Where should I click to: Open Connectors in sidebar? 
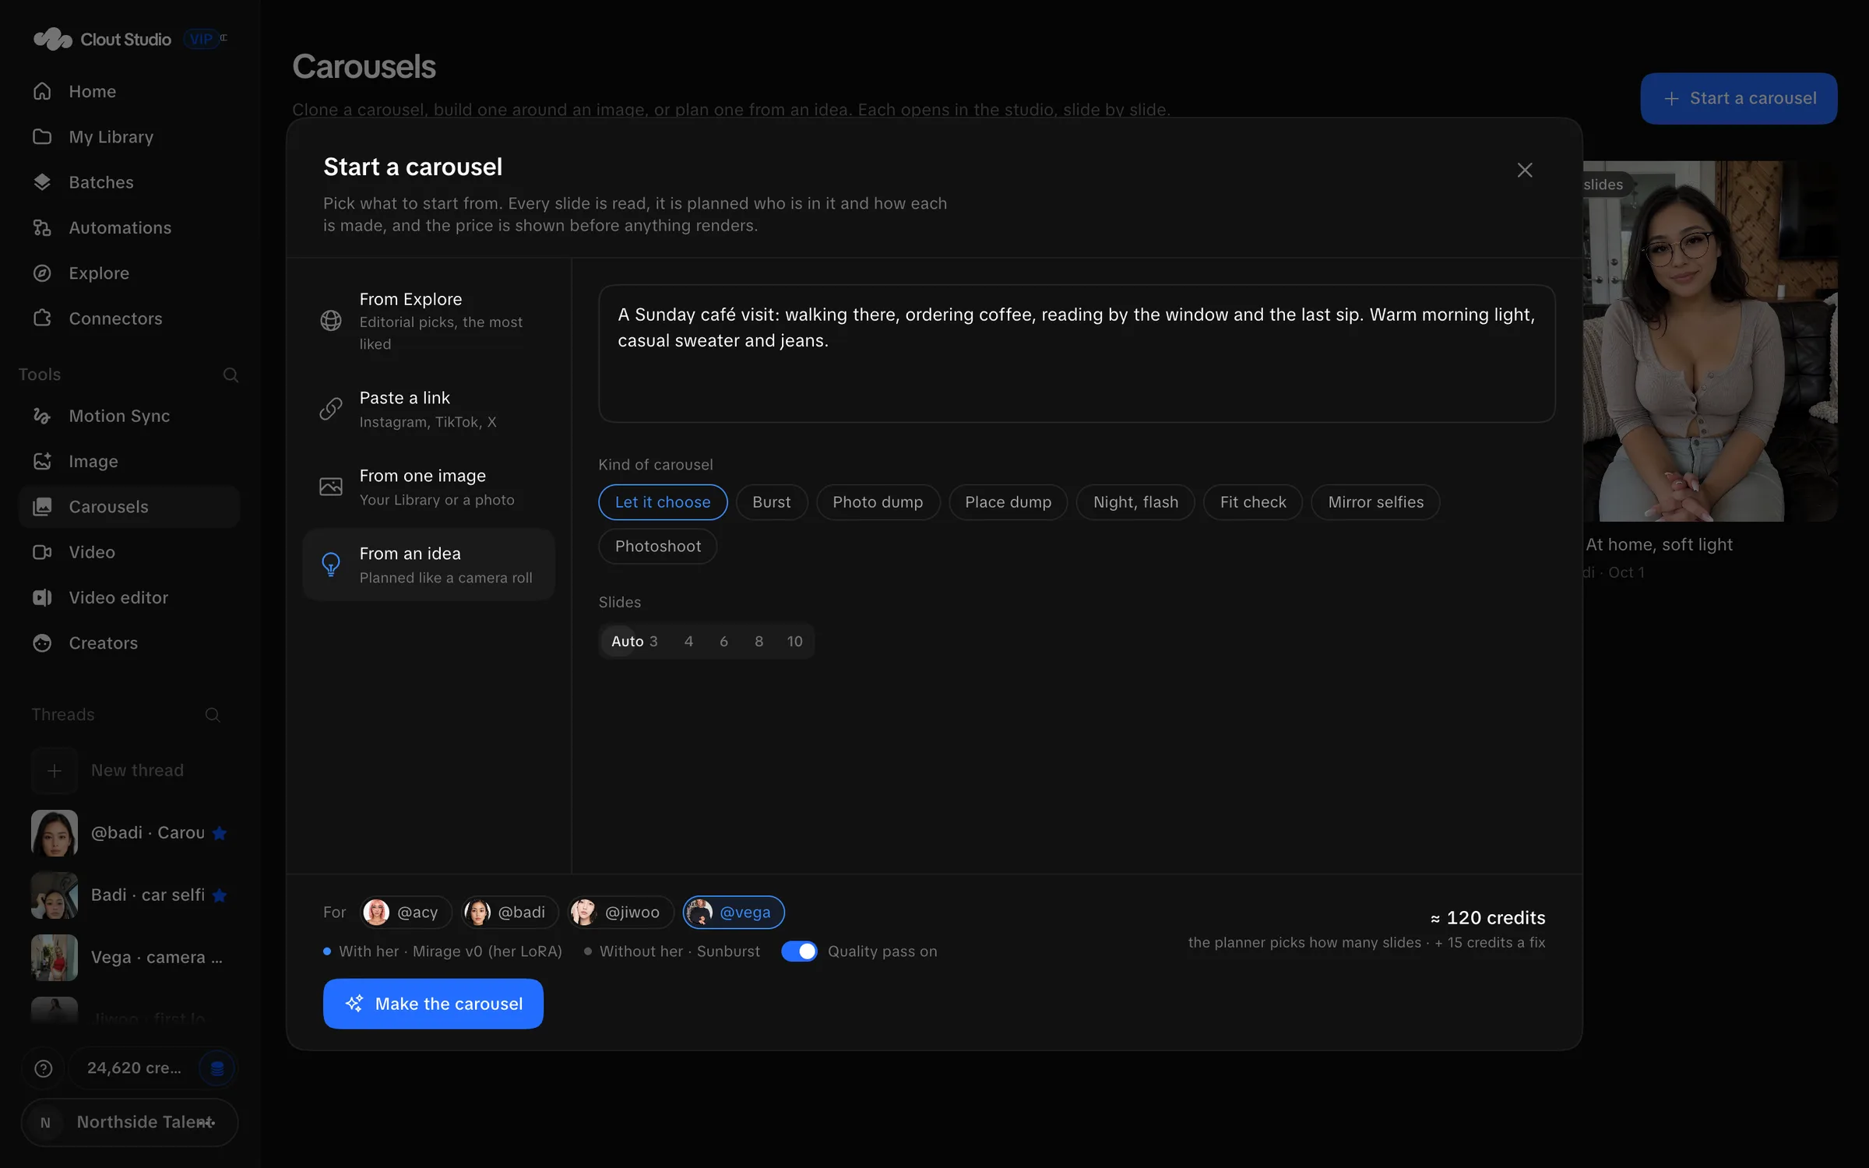[x=128, y=318]
